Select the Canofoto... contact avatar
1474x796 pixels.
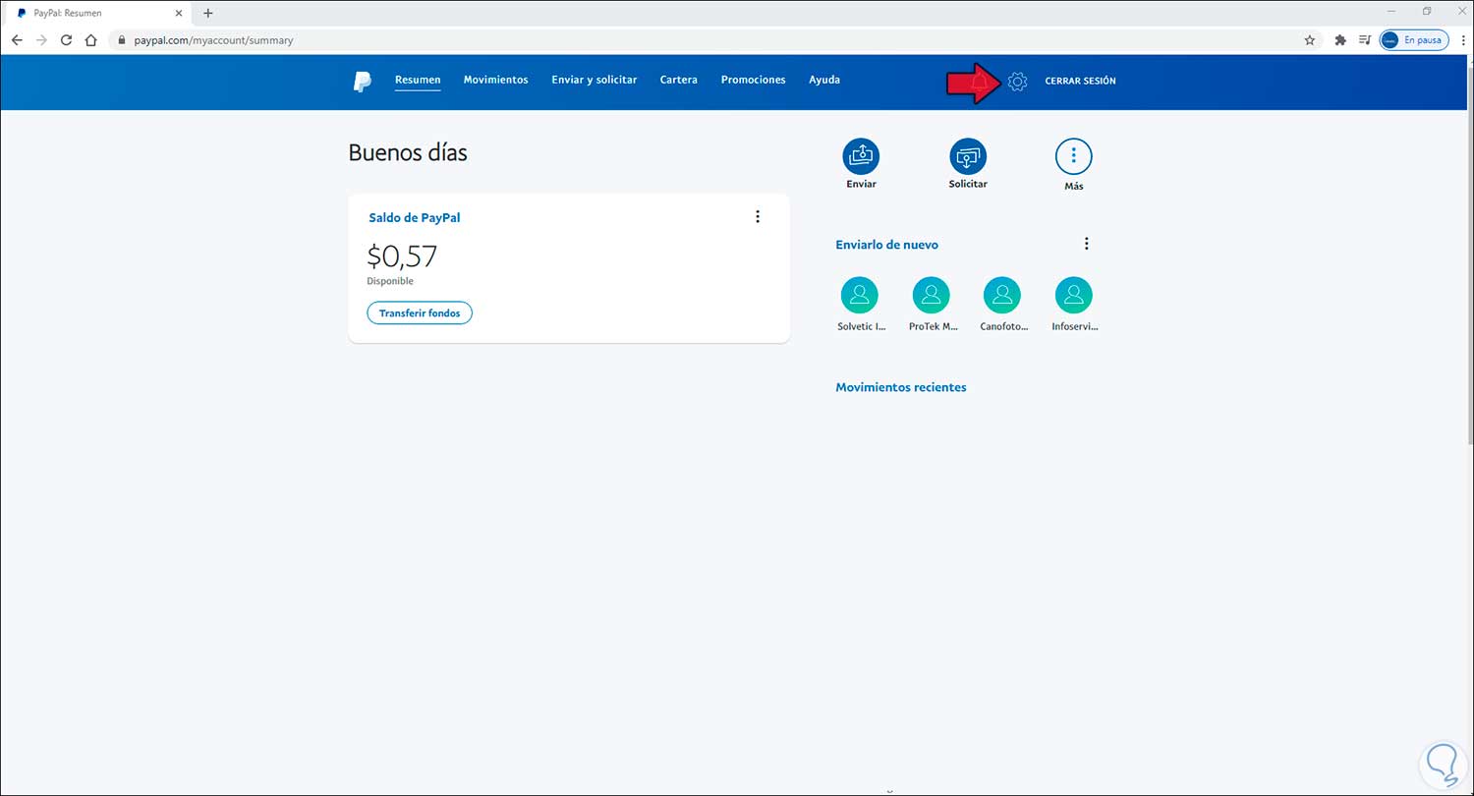1002,295
